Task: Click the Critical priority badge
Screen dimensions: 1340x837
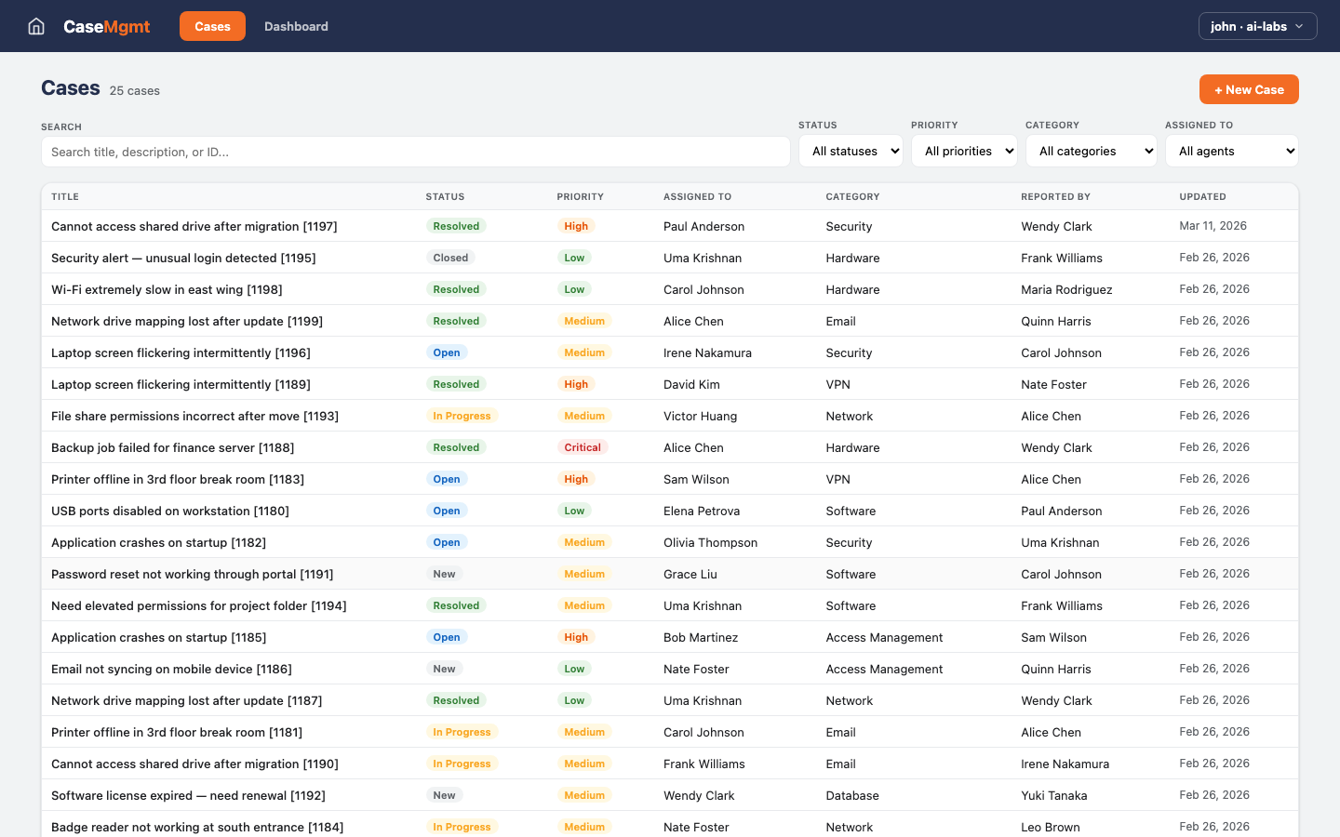Action: tap(583, 447)
